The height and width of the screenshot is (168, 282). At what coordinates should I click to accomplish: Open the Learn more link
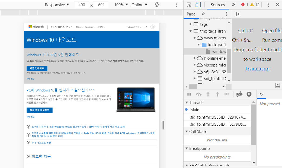point(257,69)
